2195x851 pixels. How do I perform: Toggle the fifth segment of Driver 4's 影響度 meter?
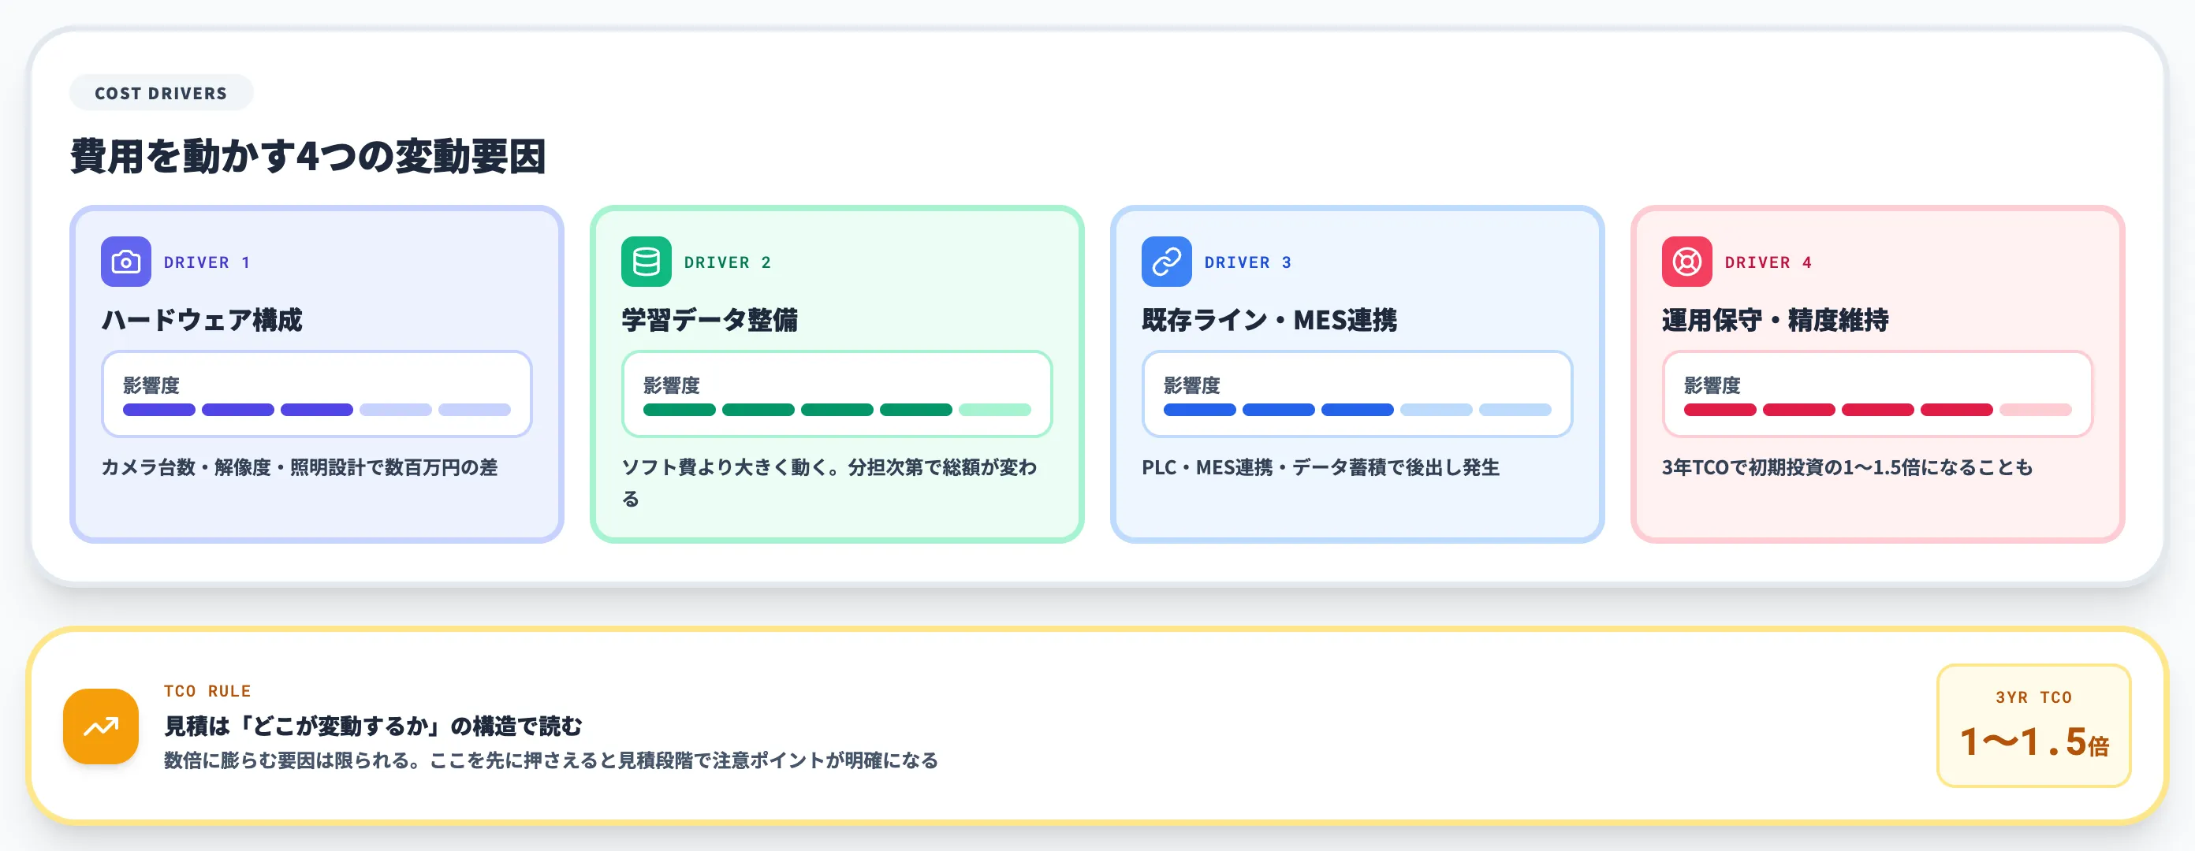[2037, 410]
